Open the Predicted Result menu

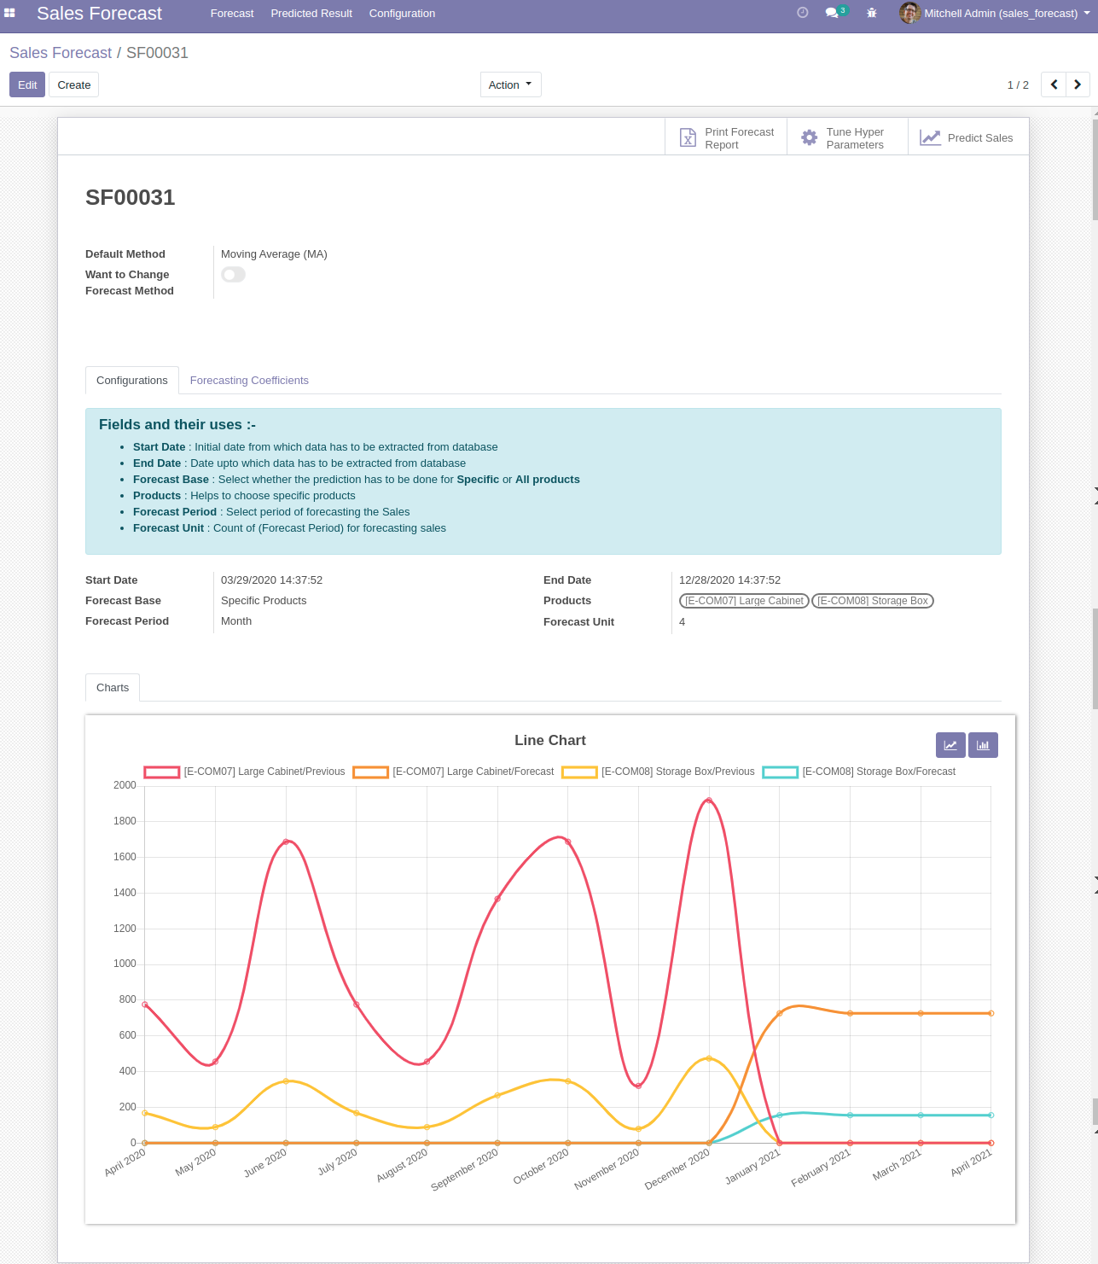pos(311,13)
